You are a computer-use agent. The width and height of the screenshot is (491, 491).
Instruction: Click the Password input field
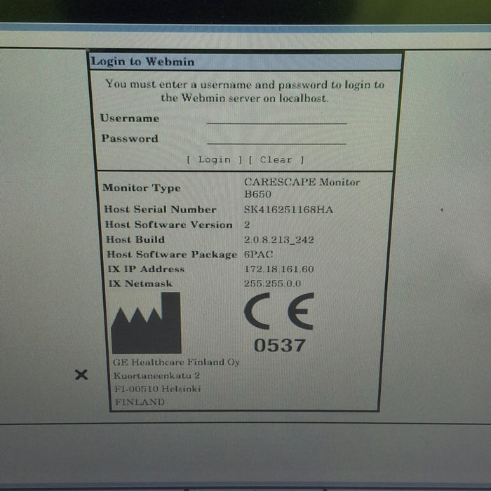276,138
